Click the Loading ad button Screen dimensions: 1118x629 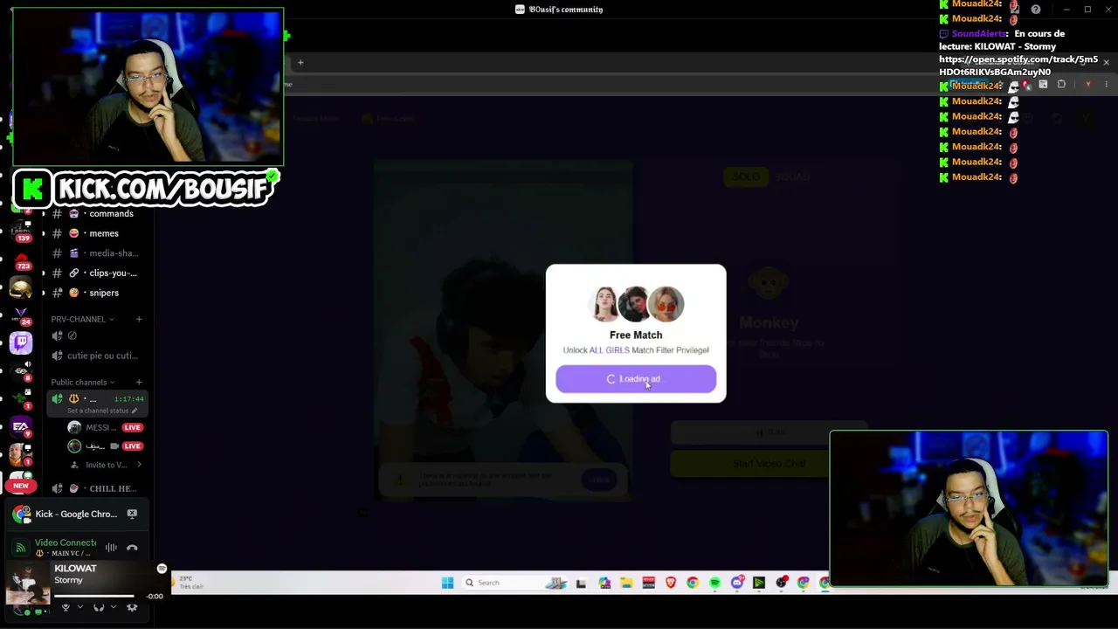636,379
